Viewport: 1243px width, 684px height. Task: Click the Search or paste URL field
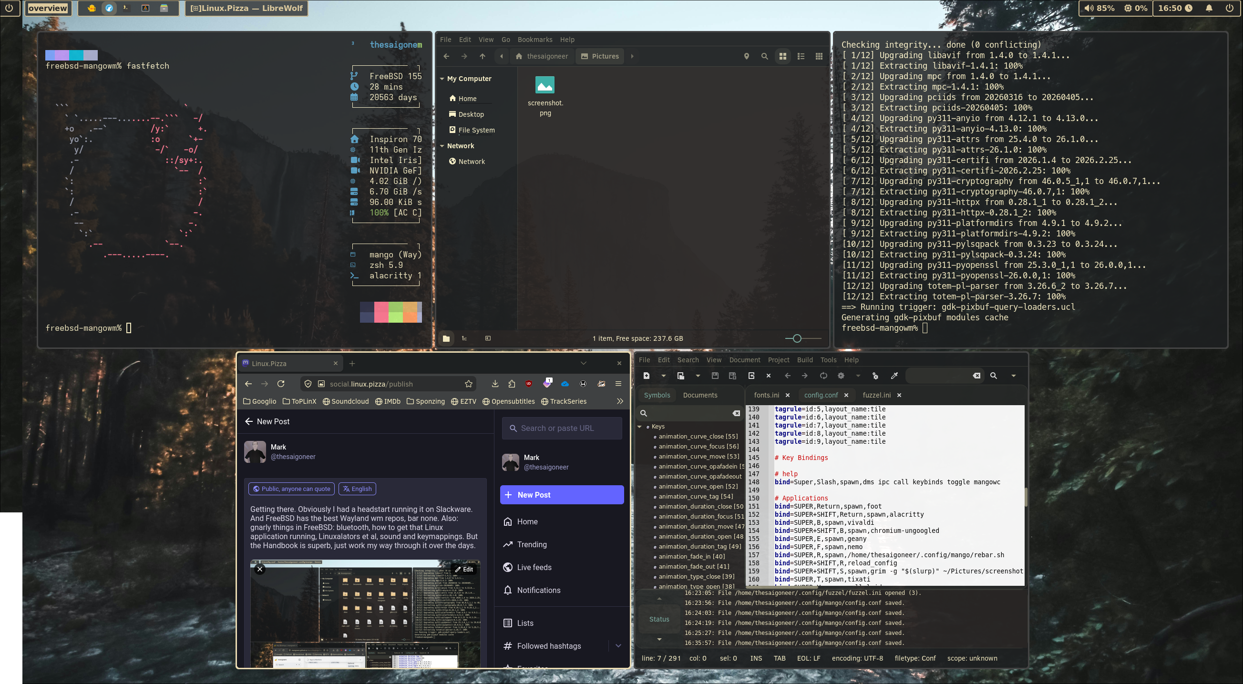click(x=562, y=429)
